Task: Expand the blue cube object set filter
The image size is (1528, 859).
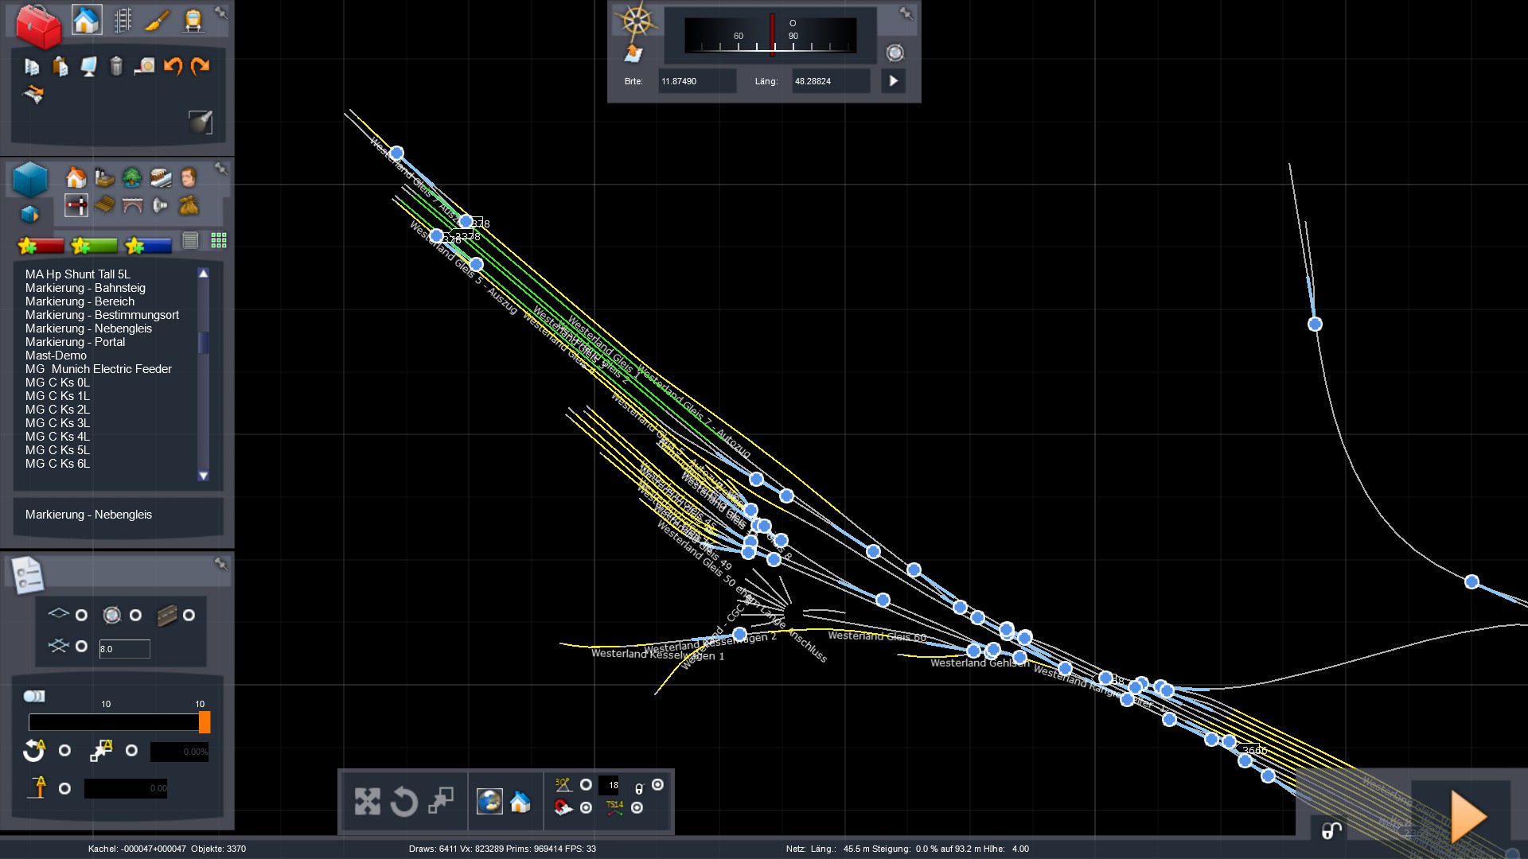Action: (29, 215)
